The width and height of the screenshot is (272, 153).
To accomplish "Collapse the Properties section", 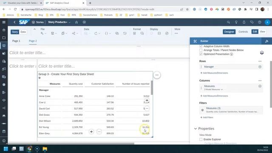I will click(x=195, y=129).
